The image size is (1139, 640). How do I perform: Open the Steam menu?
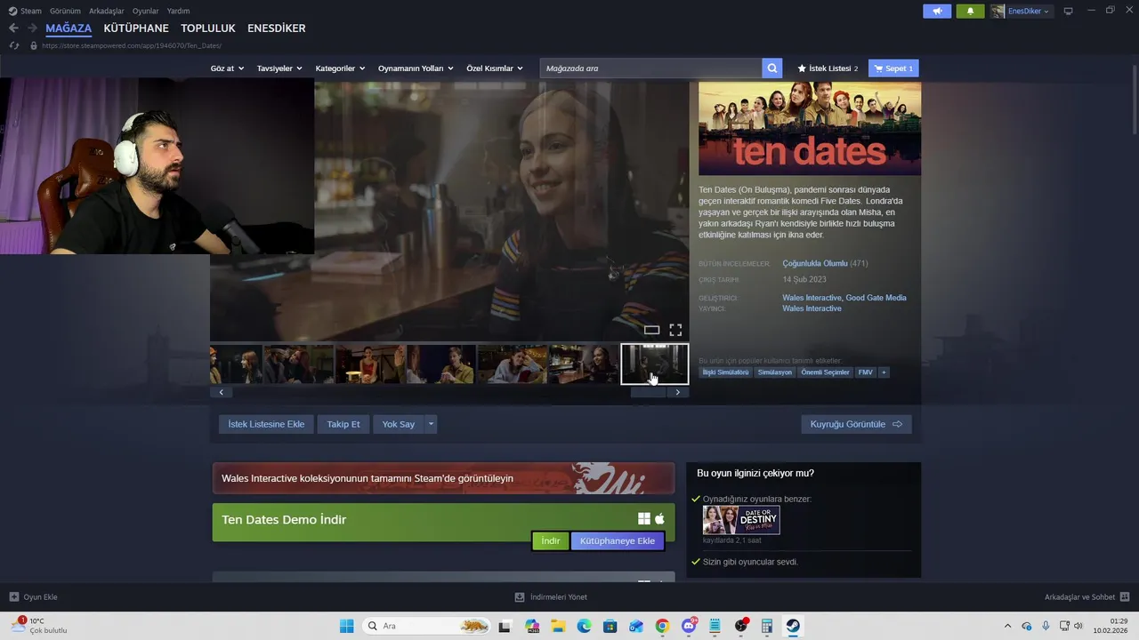25,11
